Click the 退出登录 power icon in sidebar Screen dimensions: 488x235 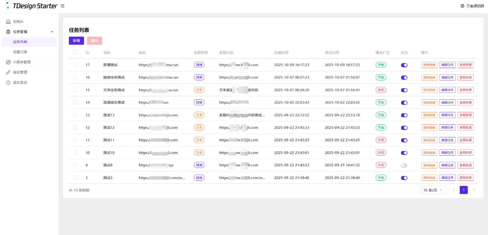[x=8, y=83]
